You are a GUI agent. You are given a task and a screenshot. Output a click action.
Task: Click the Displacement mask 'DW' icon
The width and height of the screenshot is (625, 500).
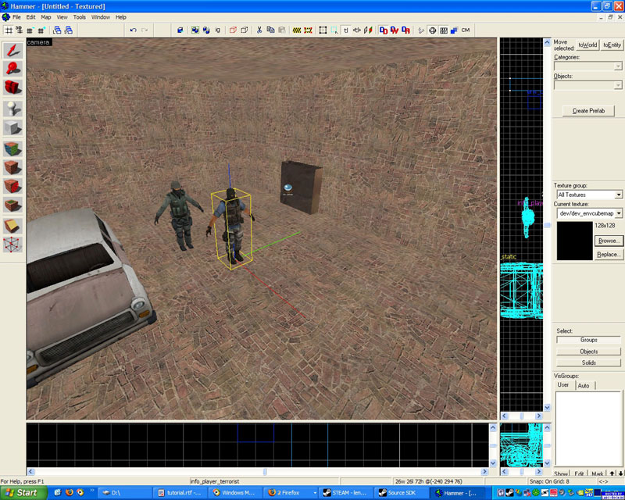395,30
